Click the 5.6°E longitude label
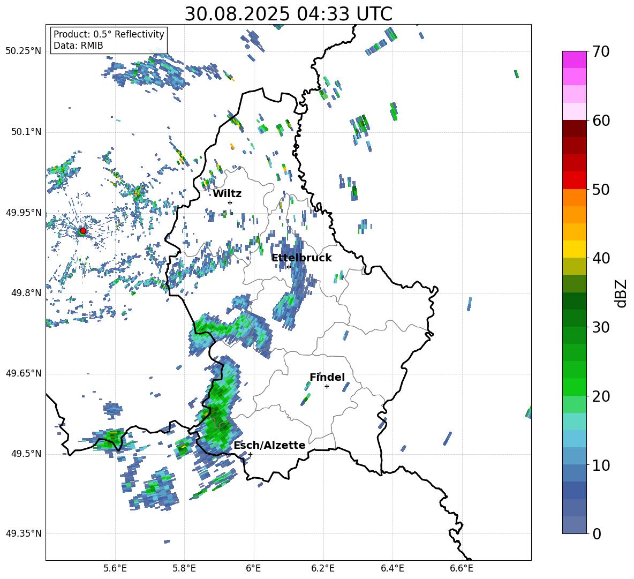The width and height of the screenshot is (634, 579). click(115, 568)
